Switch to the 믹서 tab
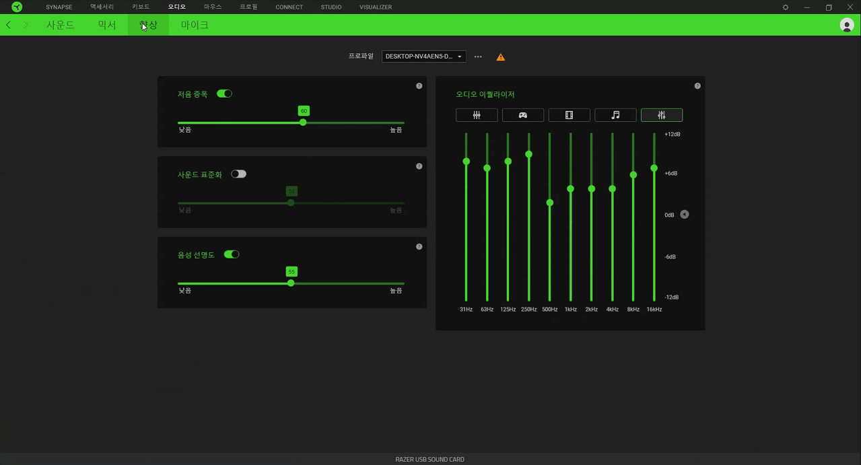This screenshot has width=861, height=465. point(107,25)
